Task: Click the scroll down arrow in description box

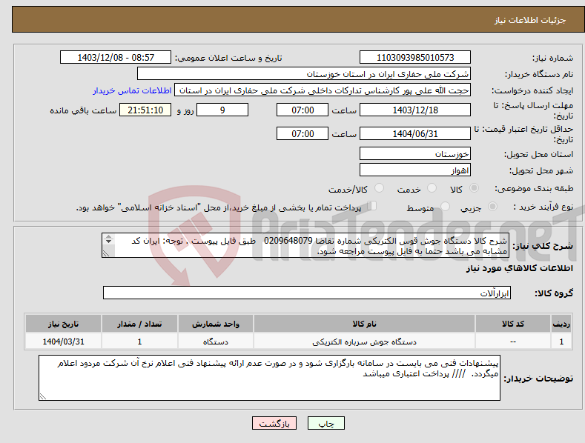Action: coord(108,242)
